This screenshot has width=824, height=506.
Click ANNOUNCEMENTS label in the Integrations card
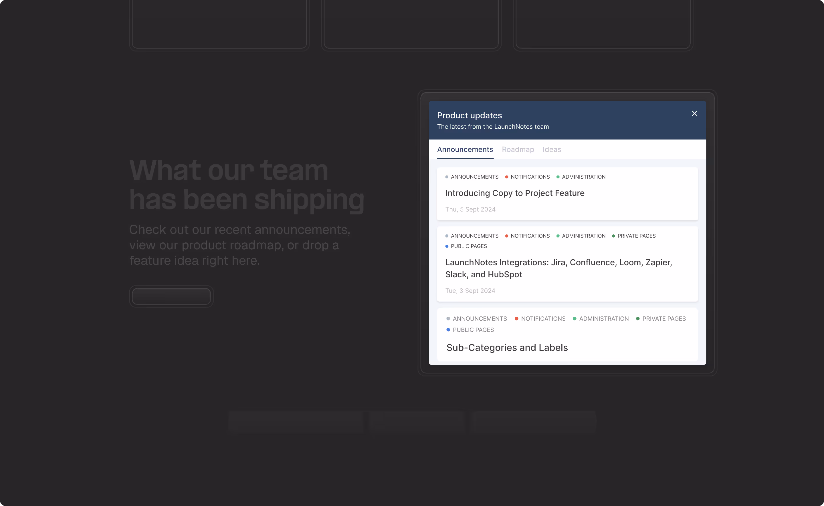[x=474, y=236]
